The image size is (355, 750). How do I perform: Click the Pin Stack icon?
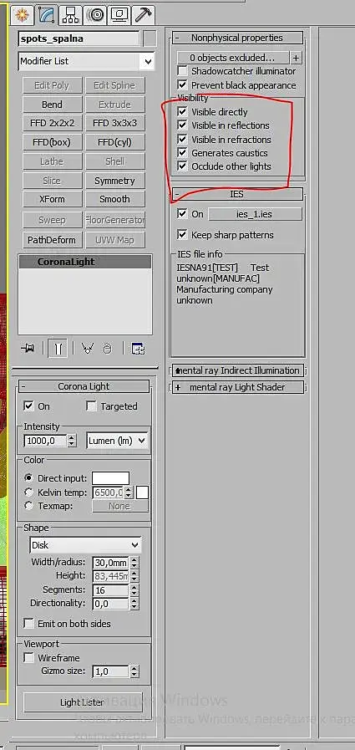point(28,349)
